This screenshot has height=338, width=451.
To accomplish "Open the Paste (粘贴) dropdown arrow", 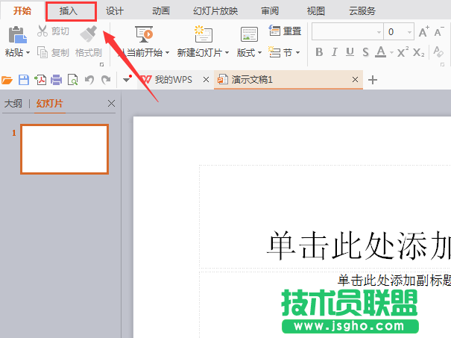I will click(x=28, y=53).
